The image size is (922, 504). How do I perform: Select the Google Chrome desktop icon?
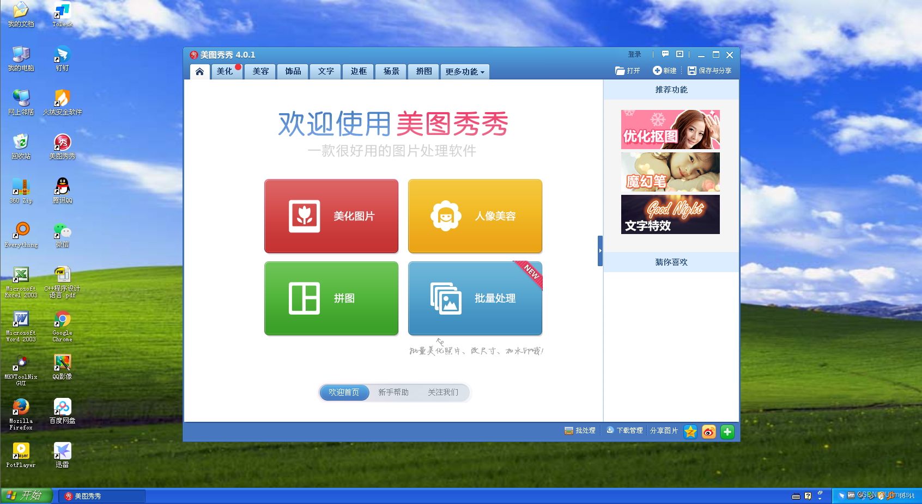pos(62,326)
